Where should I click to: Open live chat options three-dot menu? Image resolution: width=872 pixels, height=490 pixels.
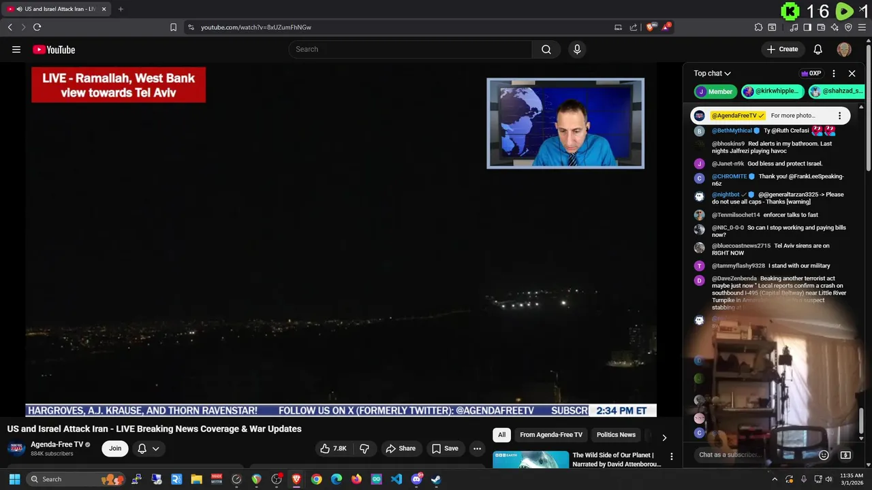833,73
